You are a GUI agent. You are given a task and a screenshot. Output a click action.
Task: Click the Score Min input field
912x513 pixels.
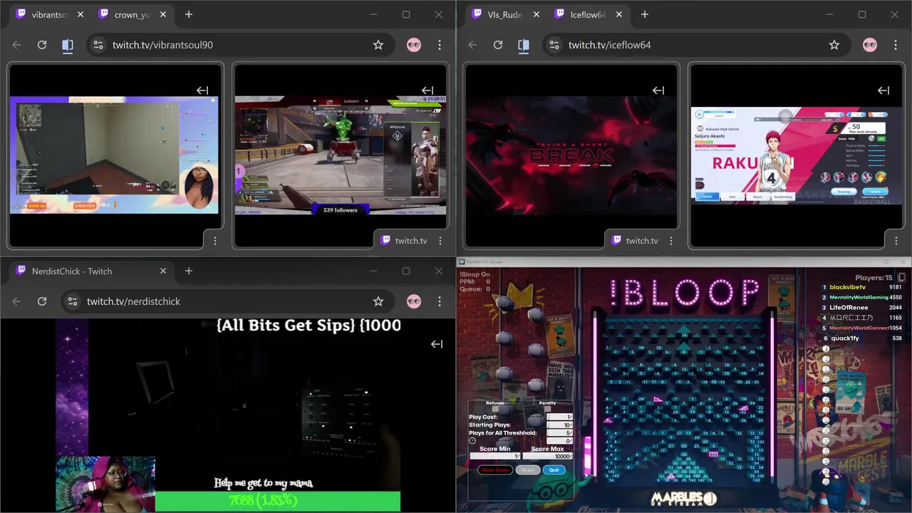[x=495, y=456]
